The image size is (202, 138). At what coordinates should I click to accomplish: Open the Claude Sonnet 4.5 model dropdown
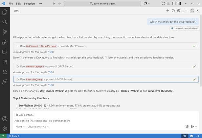point(38,126)
